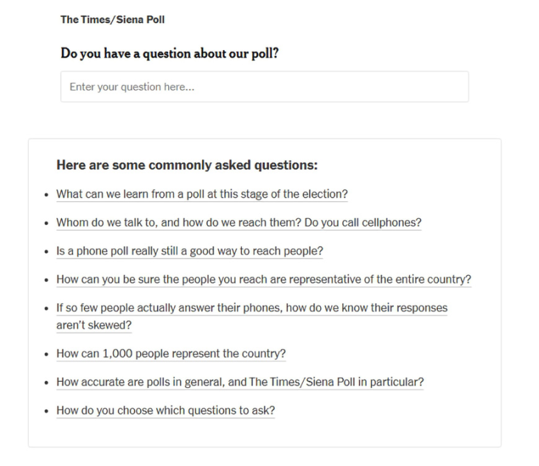Click "How accurate are polls in general" link
Viewport: 539px width, 466px height.
click(x=240, y=382)
